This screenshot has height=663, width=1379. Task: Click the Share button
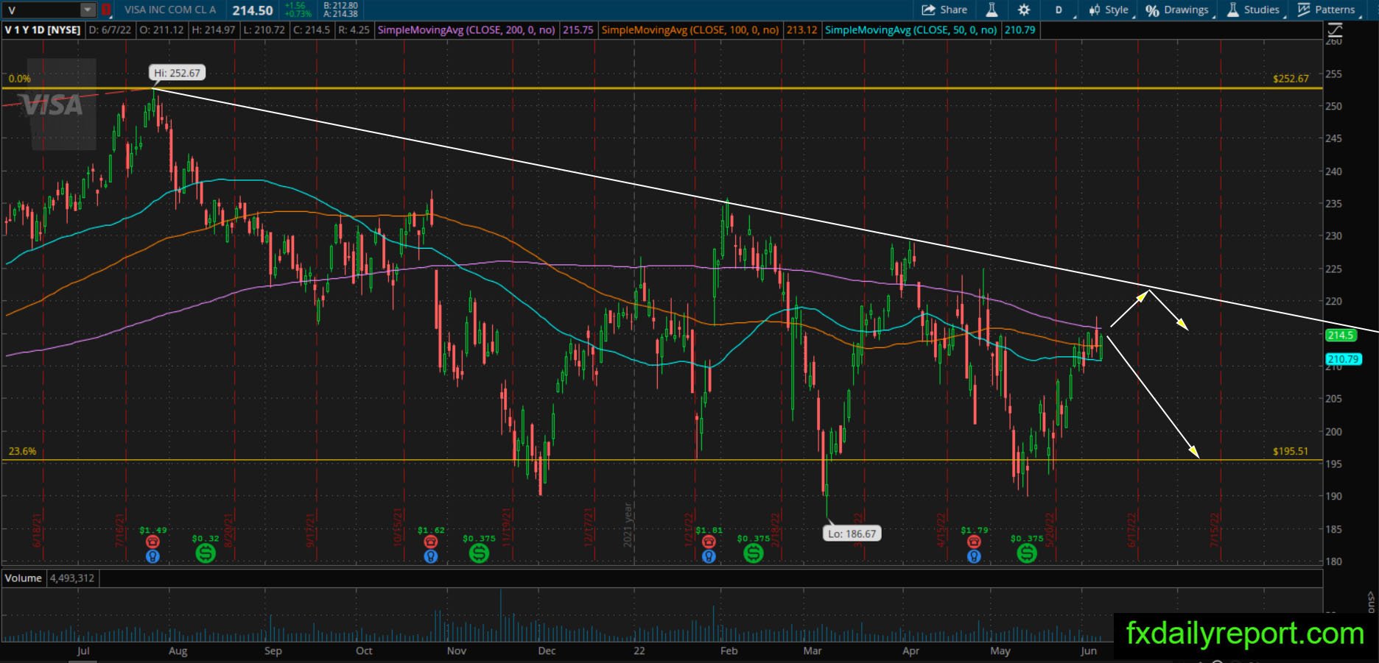point(945,10)
